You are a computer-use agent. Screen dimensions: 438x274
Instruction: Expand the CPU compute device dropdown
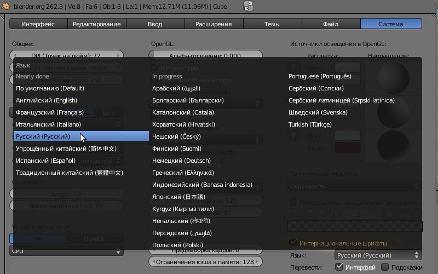pos(67,251)
